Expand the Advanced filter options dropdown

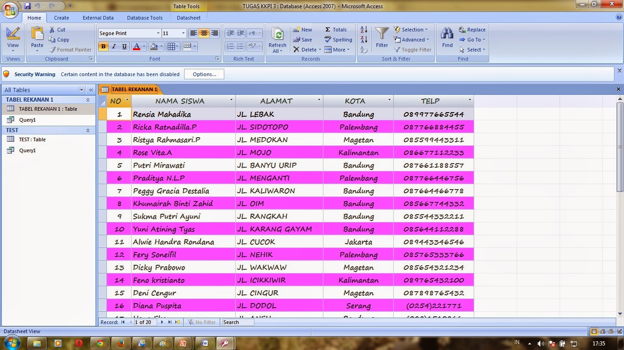411,40
